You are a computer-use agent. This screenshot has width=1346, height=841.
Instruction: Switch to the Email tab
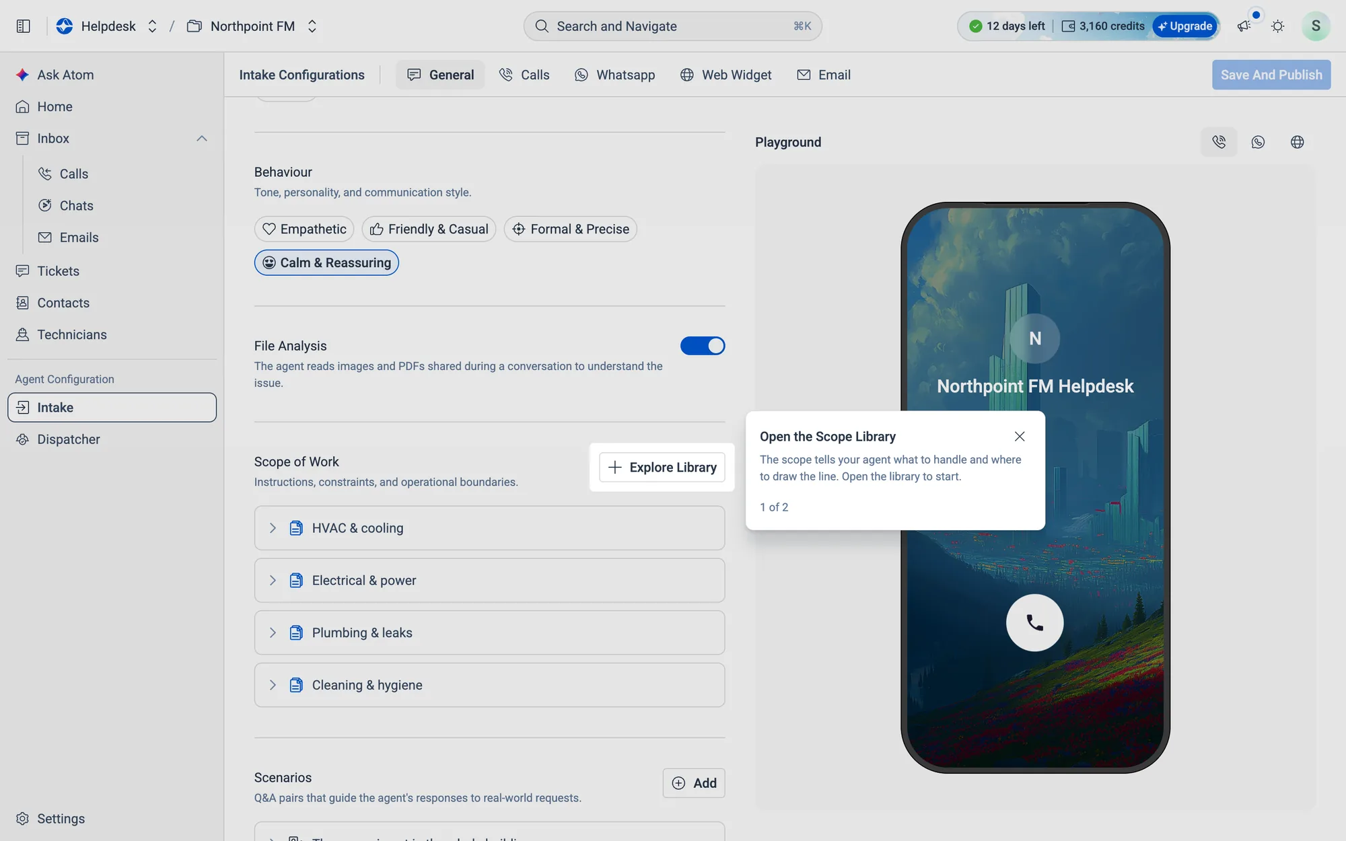point(824,75)
